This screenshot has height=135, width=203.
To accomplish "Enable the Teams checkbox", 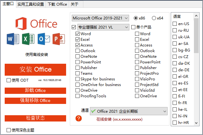I will 78,73.
